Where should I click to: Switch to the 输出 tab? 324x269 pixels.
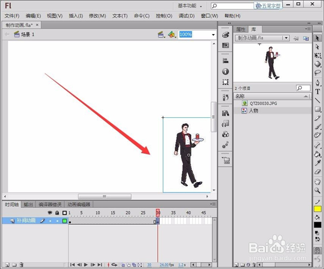coord(28,205)
